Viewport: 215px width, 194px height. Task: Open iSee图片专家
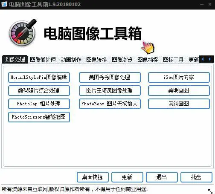(x=179, y=77)
